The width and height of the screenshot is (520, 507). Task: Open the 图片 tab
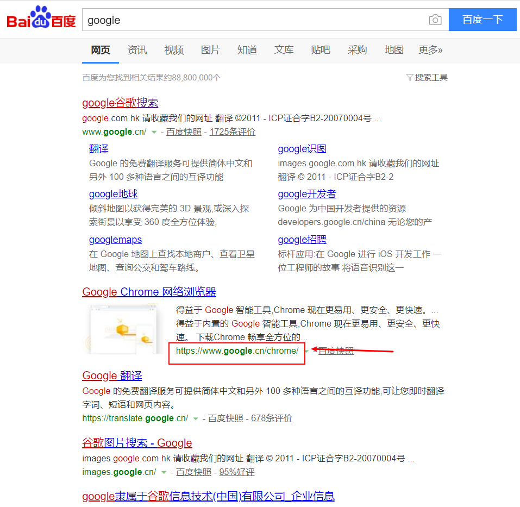pyautogui.click(x=211, y=50)
